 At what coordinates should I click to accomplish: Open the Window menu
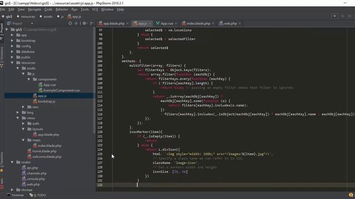click(107, 9)
